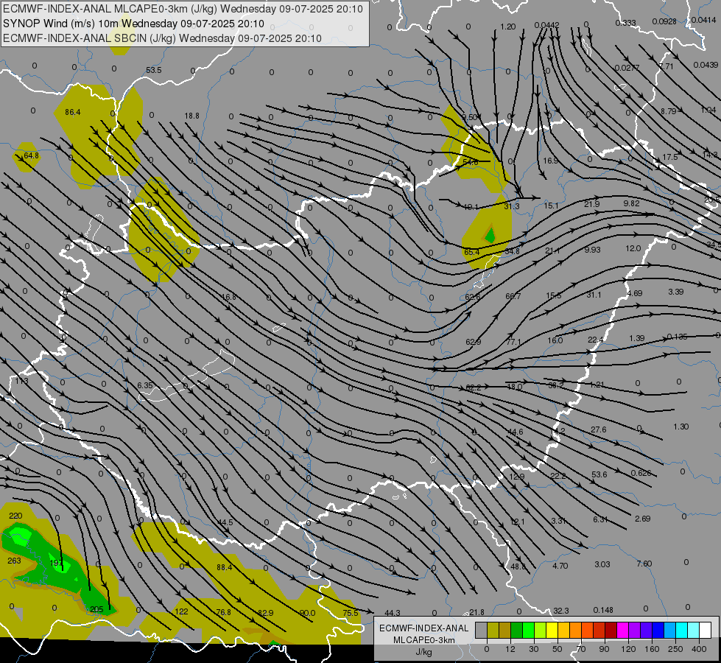Click the ECMWF-INDEX-ANAL legend caption
This screenshot has width=721, height=663.
tap(423, 628)
